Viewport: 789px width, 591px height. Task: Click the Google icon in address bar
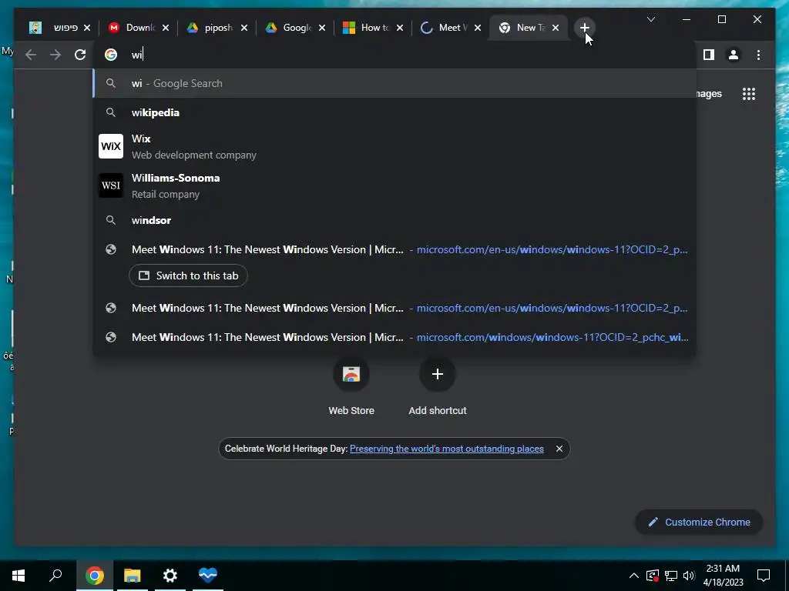111,55
